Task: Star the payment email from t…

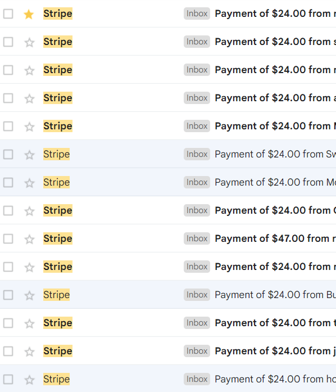Action: click(x=29, y=323)
